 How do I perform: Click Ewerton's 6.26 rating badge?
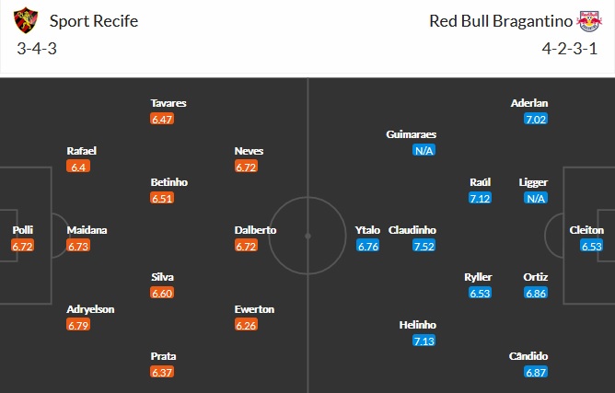[x=246, y=326]
